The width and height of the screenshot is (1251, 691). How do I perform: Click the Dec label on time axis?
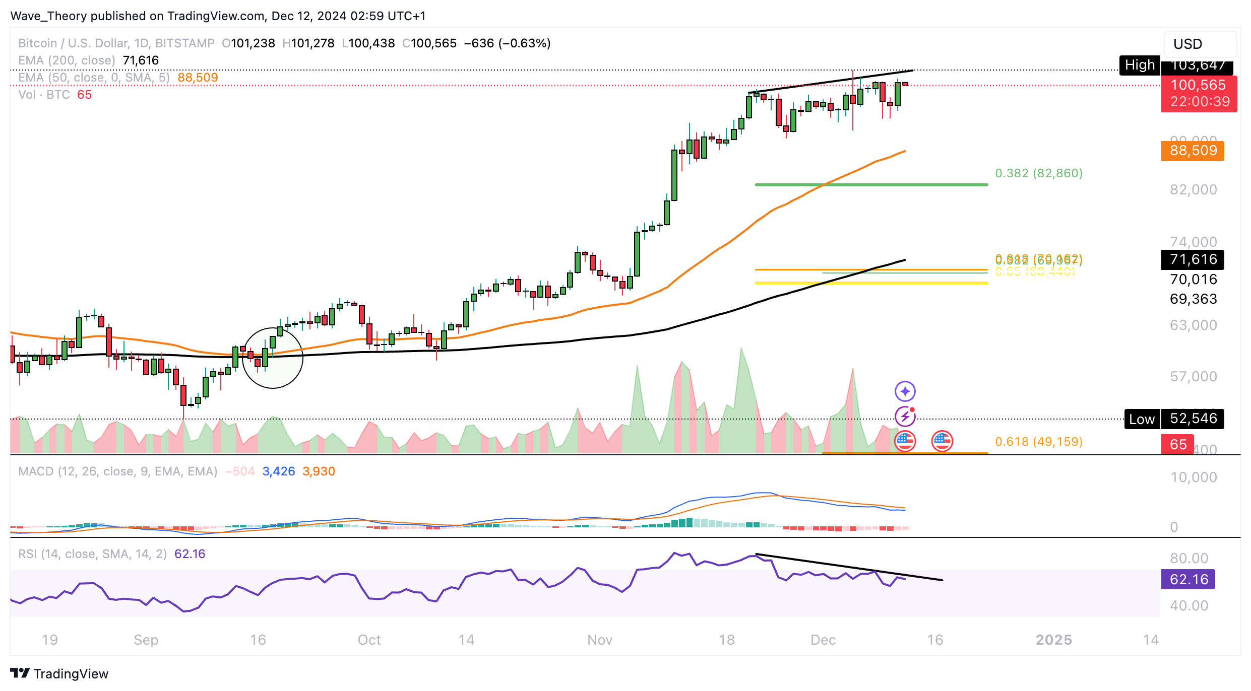[823, 640]
